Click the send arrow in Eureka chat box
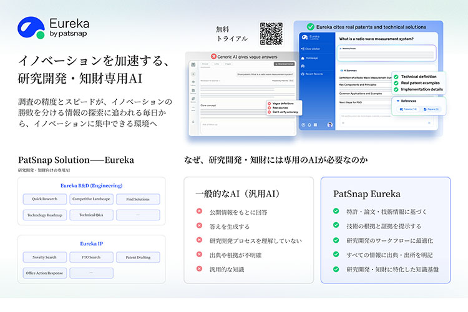The width and height of the screenshot is (468, 312). (x=429, y=123)
